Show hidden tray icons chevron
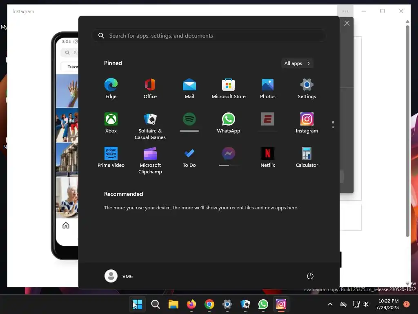The image size is (418, 314). (330, 304)
